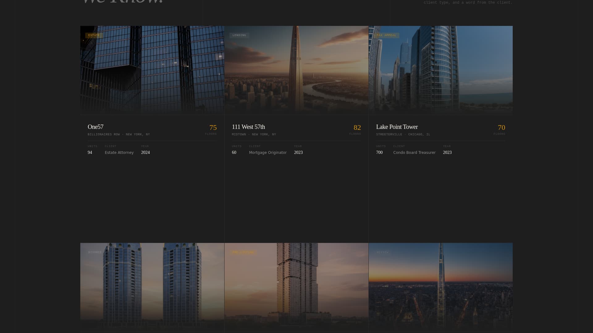
Task: Click the Estate Attorney client label
Action: (x=119, y=152)
